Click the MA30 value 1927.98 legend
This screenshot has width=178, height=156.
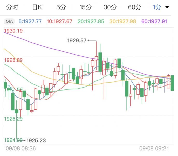[122, 21]
